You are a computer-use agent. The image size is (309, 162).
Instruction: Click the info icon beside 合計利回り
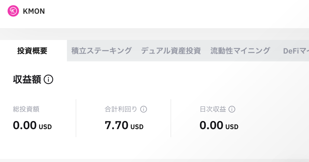(144, 109)
